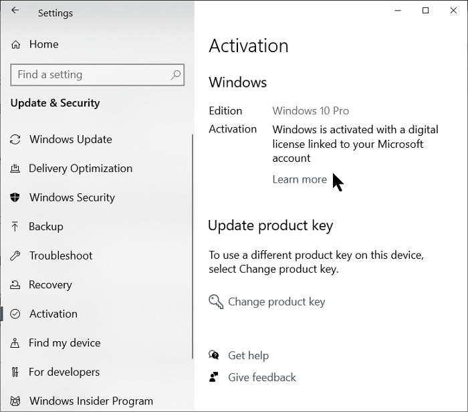Click the Recovery icon
The height and width of the screenshot is (412, 468).
click(x=15, y=285)
